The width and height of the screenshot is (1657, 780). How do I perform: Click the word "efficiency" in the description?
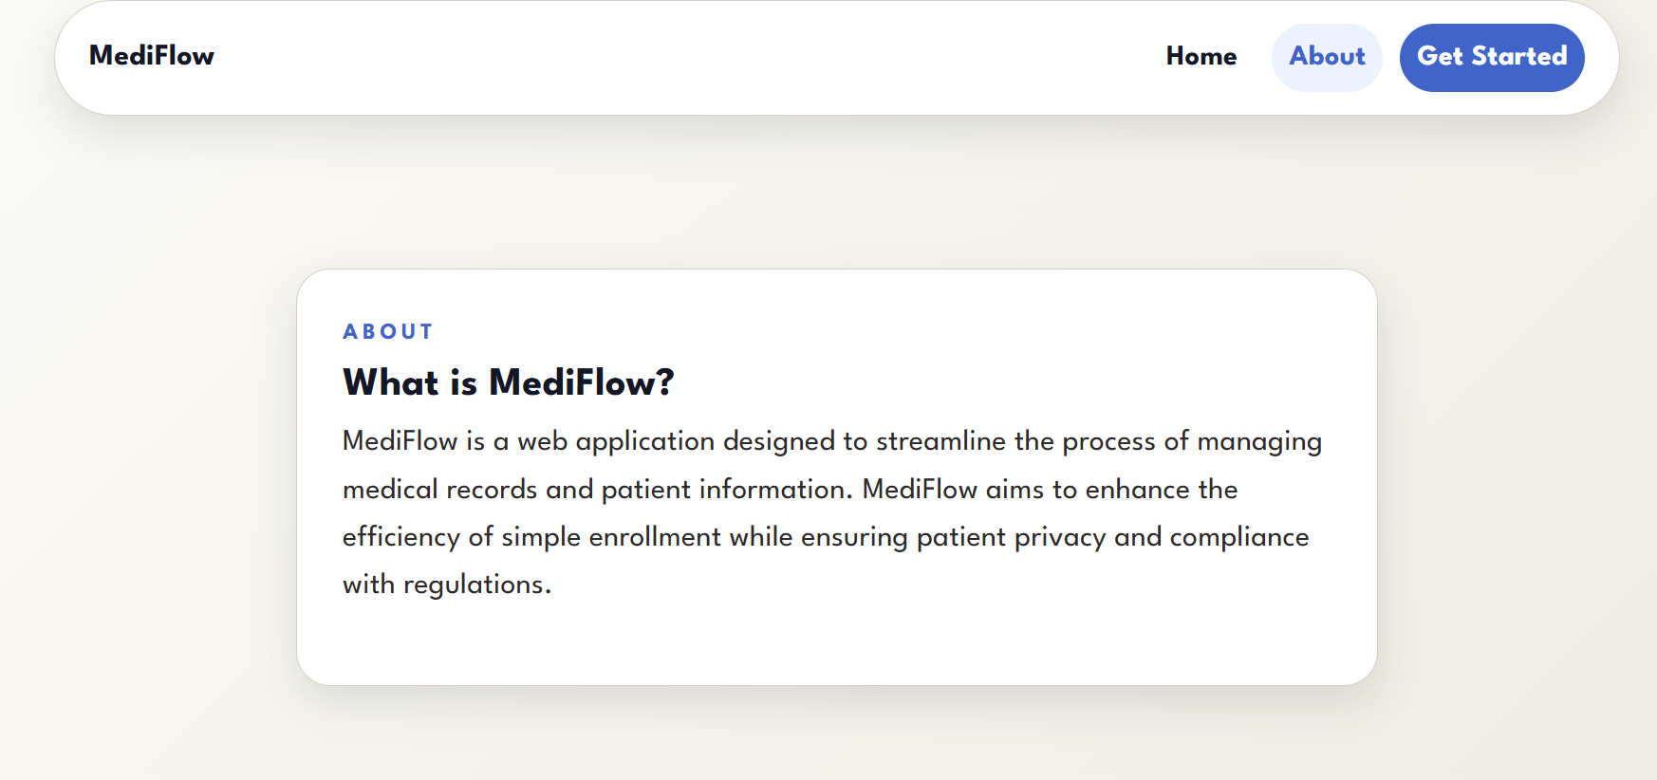(401, 538)
